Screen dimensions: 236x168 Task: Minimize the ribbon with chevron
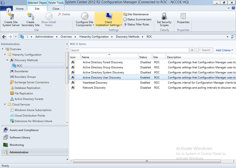(228, 8)
